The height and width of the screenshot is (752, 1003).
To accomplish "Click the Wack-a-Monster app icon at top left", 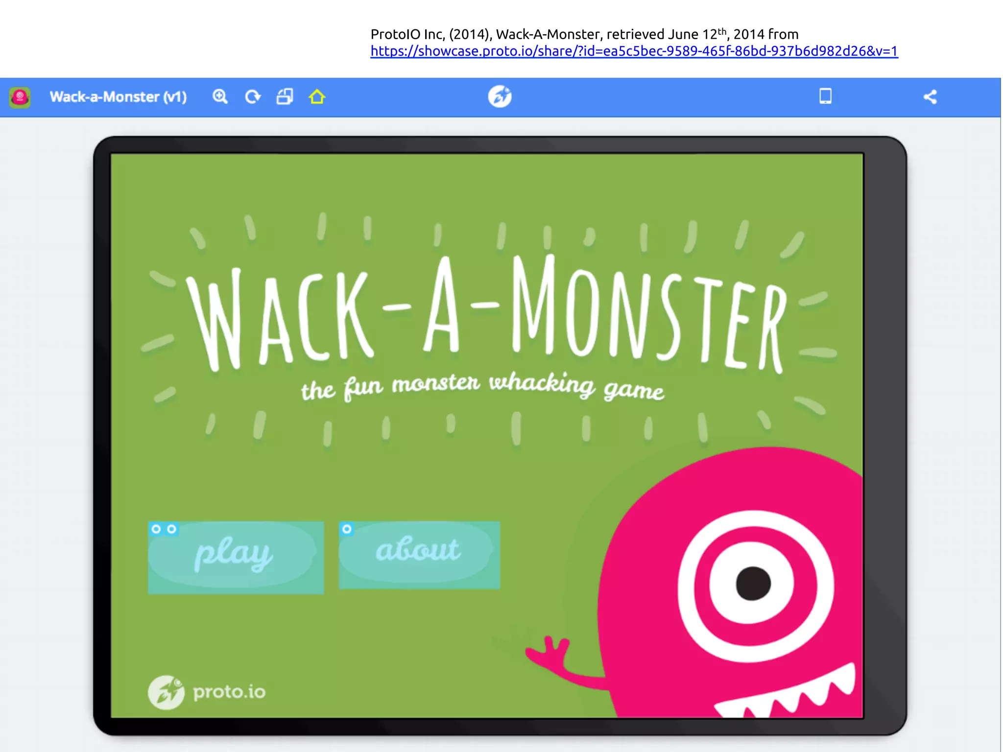I will [20, 97].
